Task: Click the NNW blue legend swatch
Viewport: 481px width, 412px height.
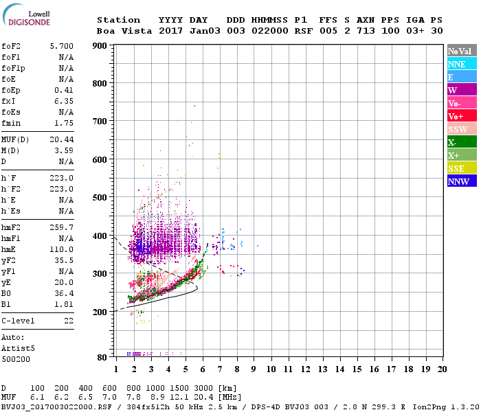Action: click(x=461, y=181)
